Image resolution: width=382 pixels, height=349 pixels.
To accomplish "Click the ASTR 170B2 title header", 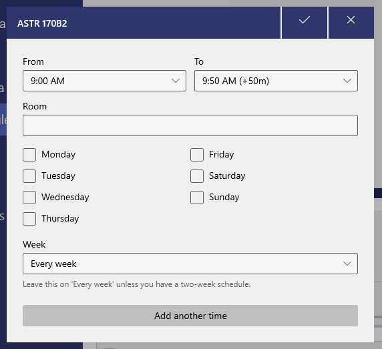I will (x=42, y=23).
